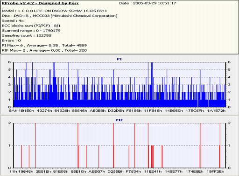239x176 pixels.
Task: Click the PI axis label 14B060h
Action: click(x=174, y=111)
